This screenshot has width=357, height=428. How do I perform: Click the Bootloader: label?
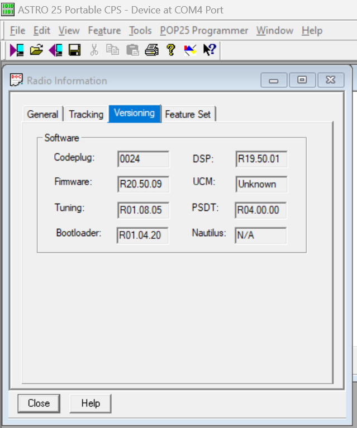(x=78, y=233)
